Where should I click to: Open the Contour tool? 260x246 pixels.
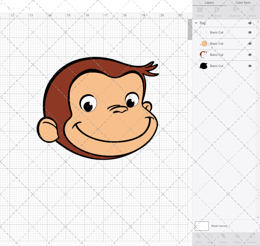click(252, 236)
